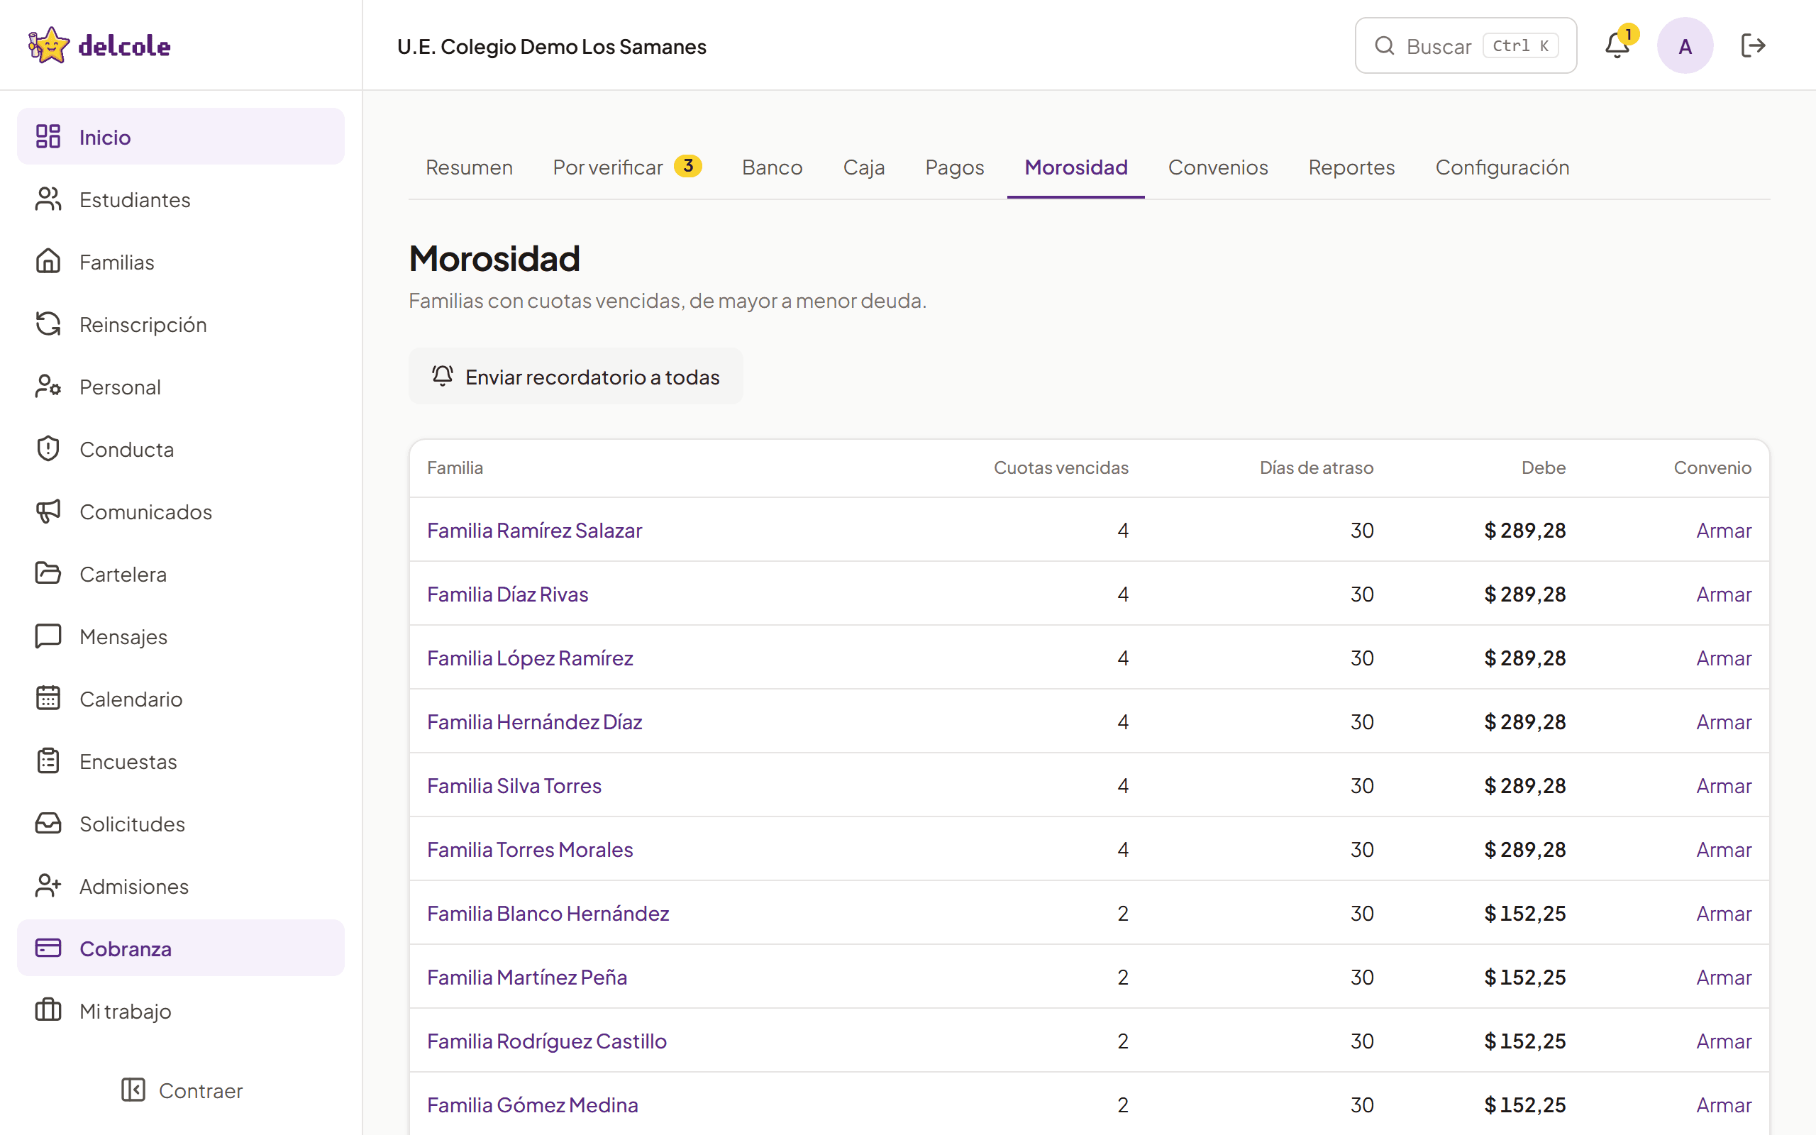1816x1135 pixels.
Task: Open user avatar A menu
Action: [x=1685, y=46]
